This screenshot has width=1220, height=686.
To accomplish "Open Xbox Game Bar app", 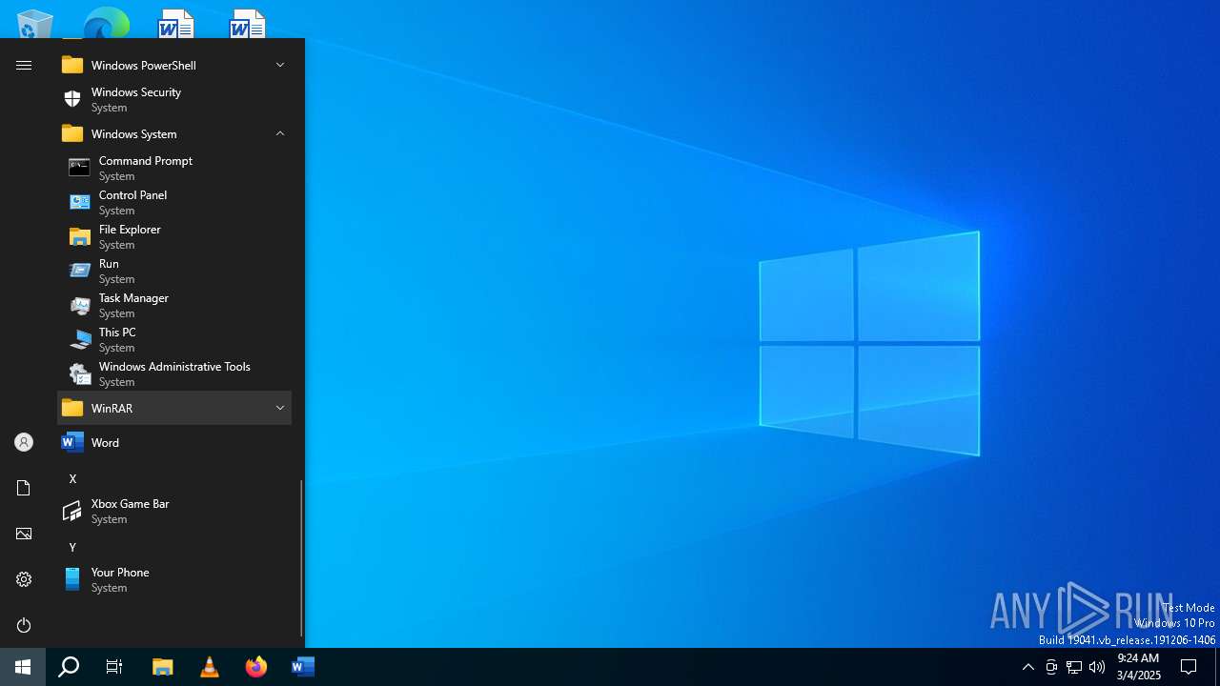I will point(174,511).
